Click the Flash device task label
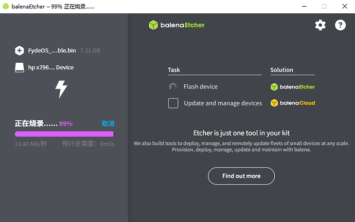The image size is (355, 222). pos(201,87)
